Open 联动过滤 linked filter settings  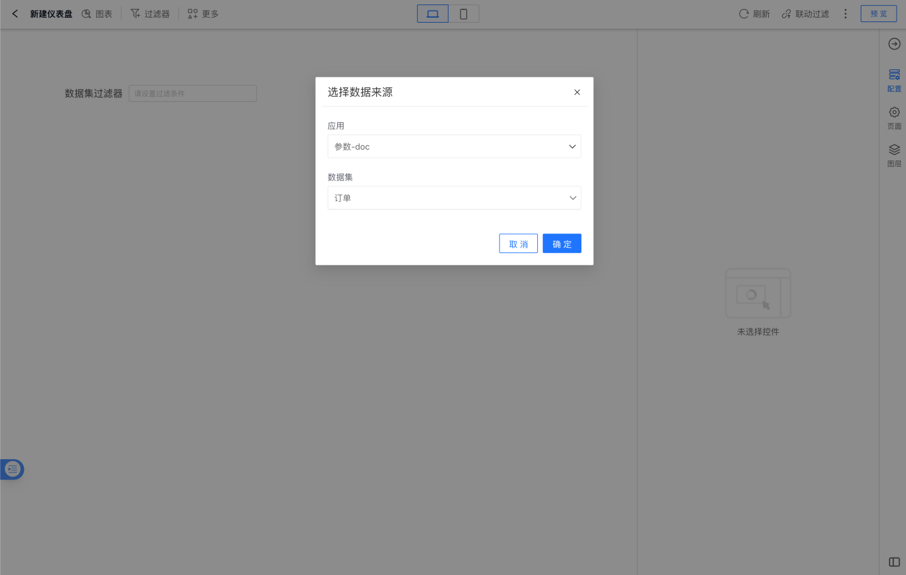click(805, 14)
